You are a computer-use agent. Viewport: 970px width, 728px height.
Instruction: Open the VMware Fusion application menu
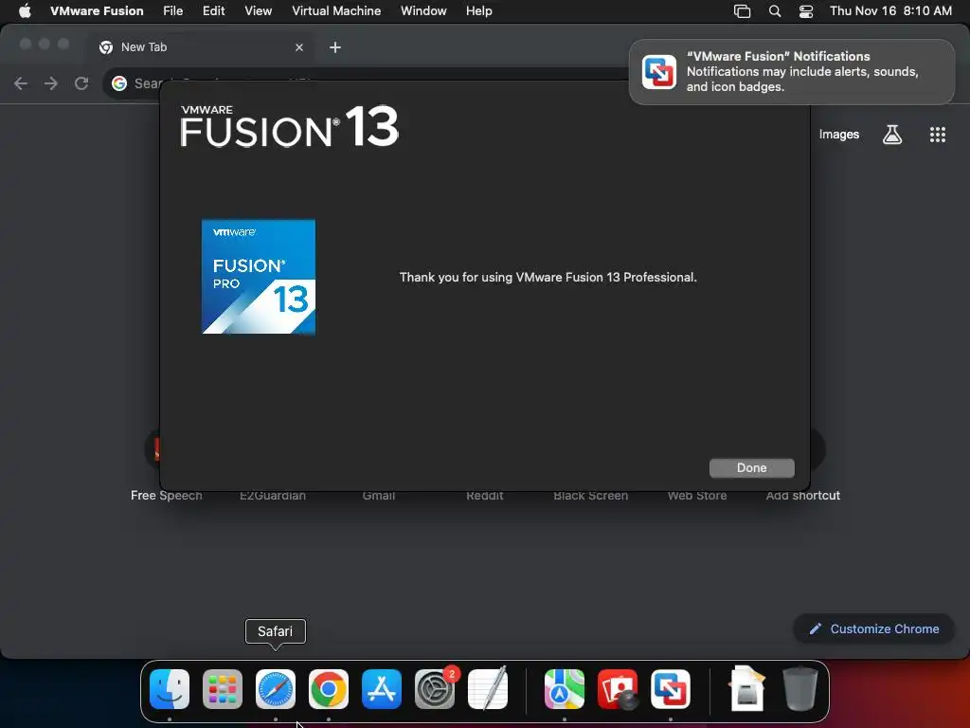[x=97, y=11]
